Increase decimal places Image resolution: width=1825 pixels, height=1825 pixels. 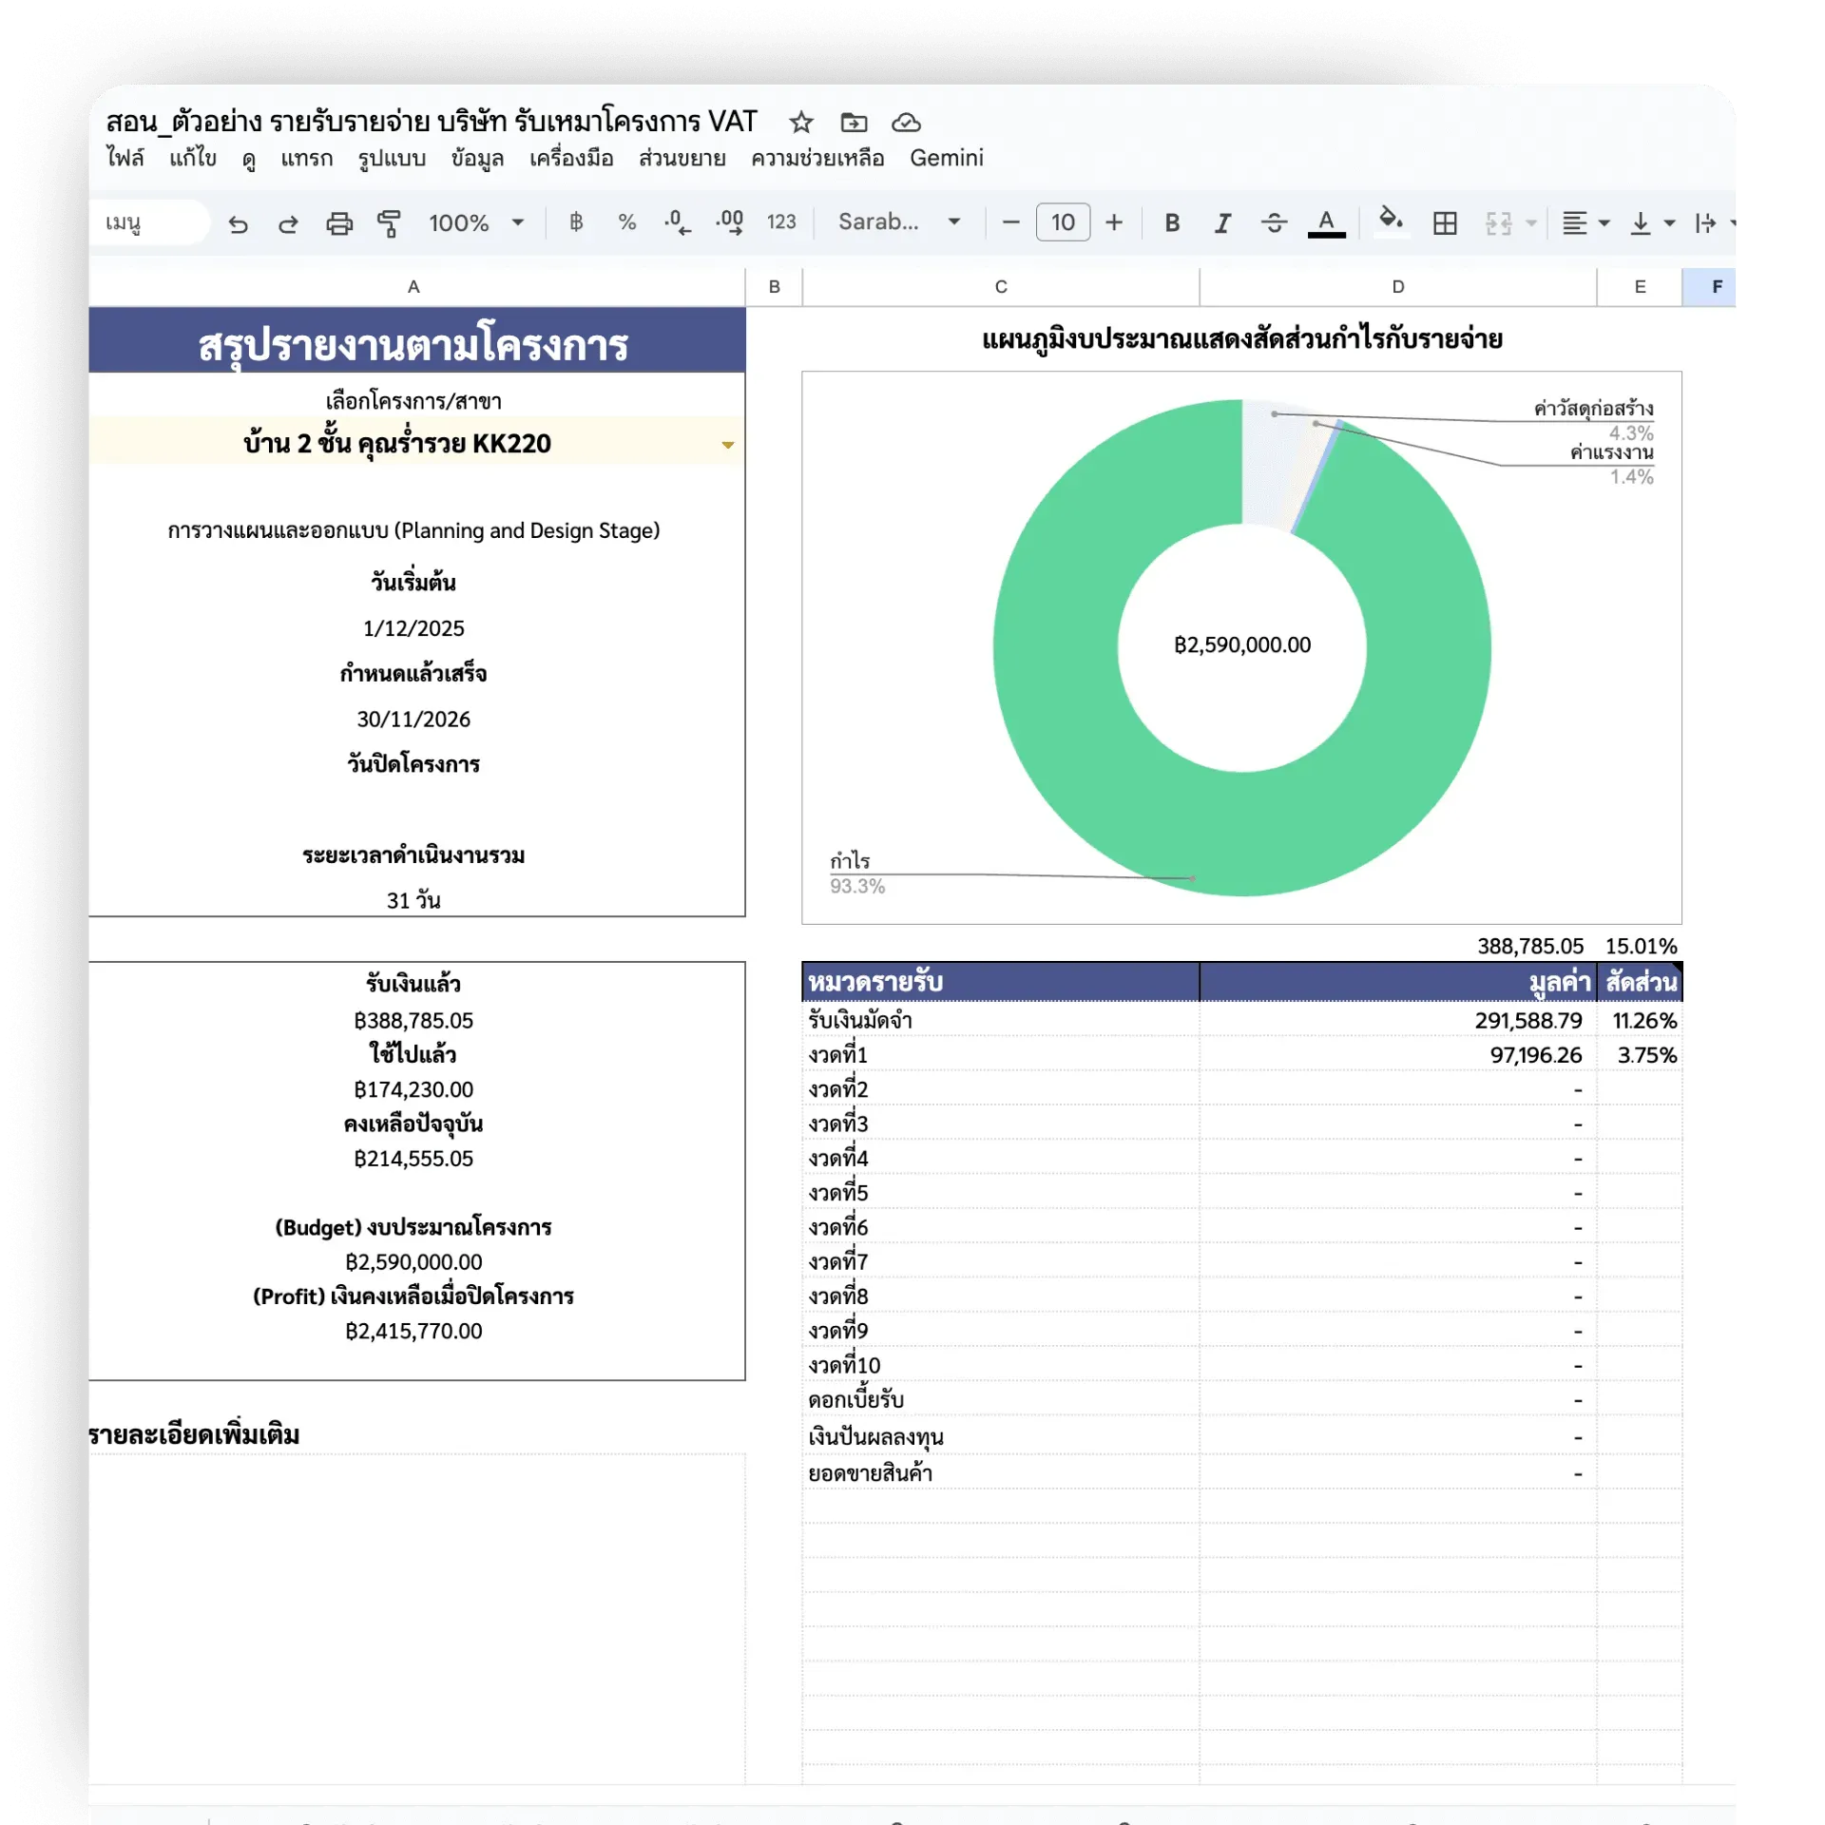pos(728,221)
